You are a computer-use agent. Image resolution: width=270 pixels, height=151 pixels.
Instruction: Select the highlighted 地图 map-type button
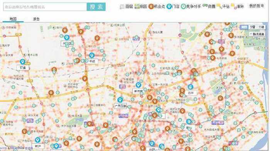[244, 27]
